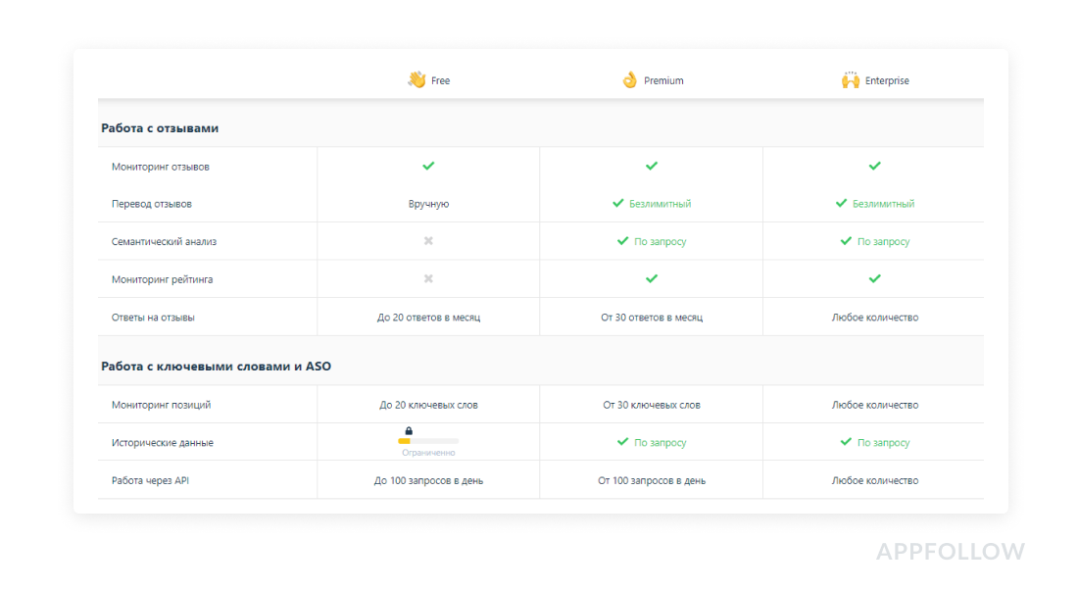This screenshot has height=589, width=1078.
Task: Click Enterprise rating monitoring checkmark
Action: coord(874,278)
